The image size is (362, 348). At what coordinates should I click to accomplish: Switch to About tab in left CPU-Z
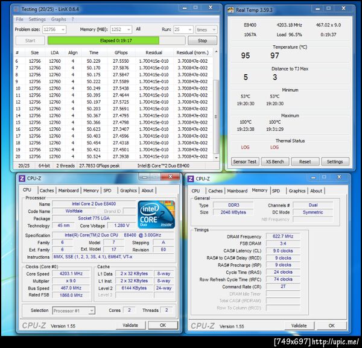coord(147,191)
